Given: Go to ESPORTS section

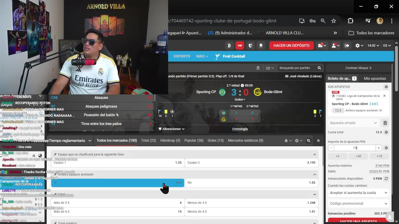Looking at the screenshot, I should tap(182, 56).
